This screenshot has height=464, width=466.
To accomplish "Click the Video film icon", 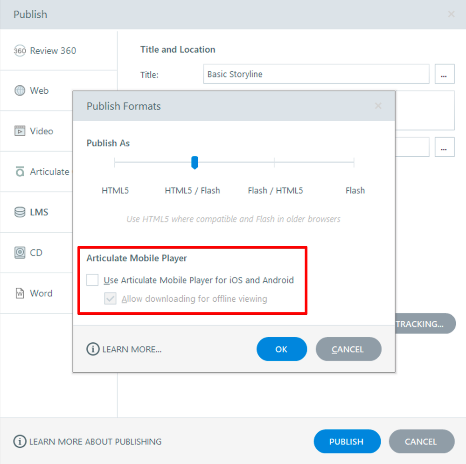I will pyautogui.click(x=20, y=131).
